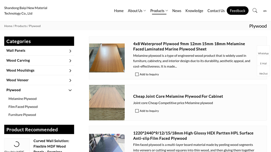Open Furniture Plywood subcategory
This screenshot has width=271, height=152.
(22, 115)
